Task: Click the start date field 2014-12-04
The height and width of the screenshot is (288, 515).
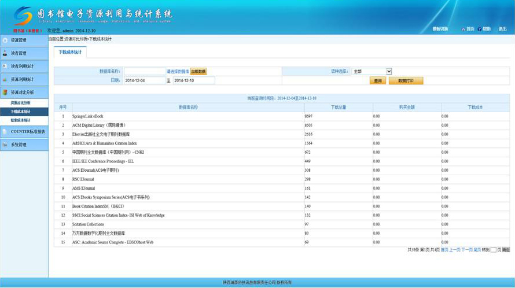Action: (x=145, y=80)
